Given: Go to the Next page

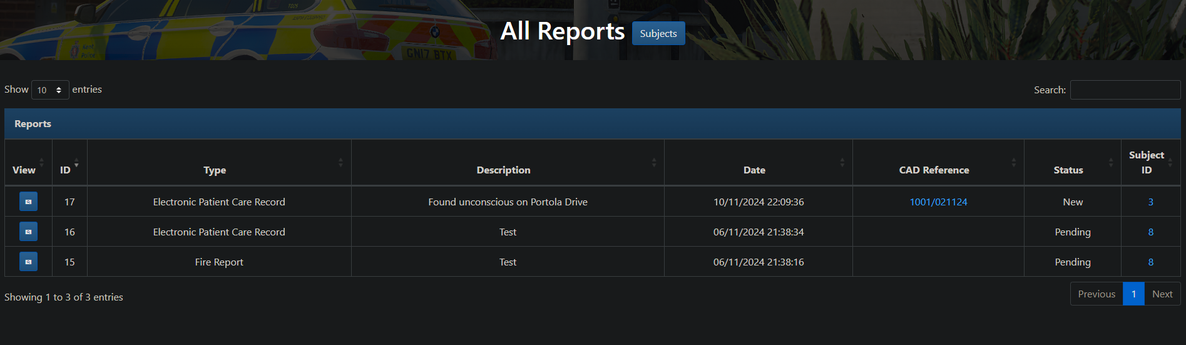Looking at the screenshot, I should pos(1162,294).
